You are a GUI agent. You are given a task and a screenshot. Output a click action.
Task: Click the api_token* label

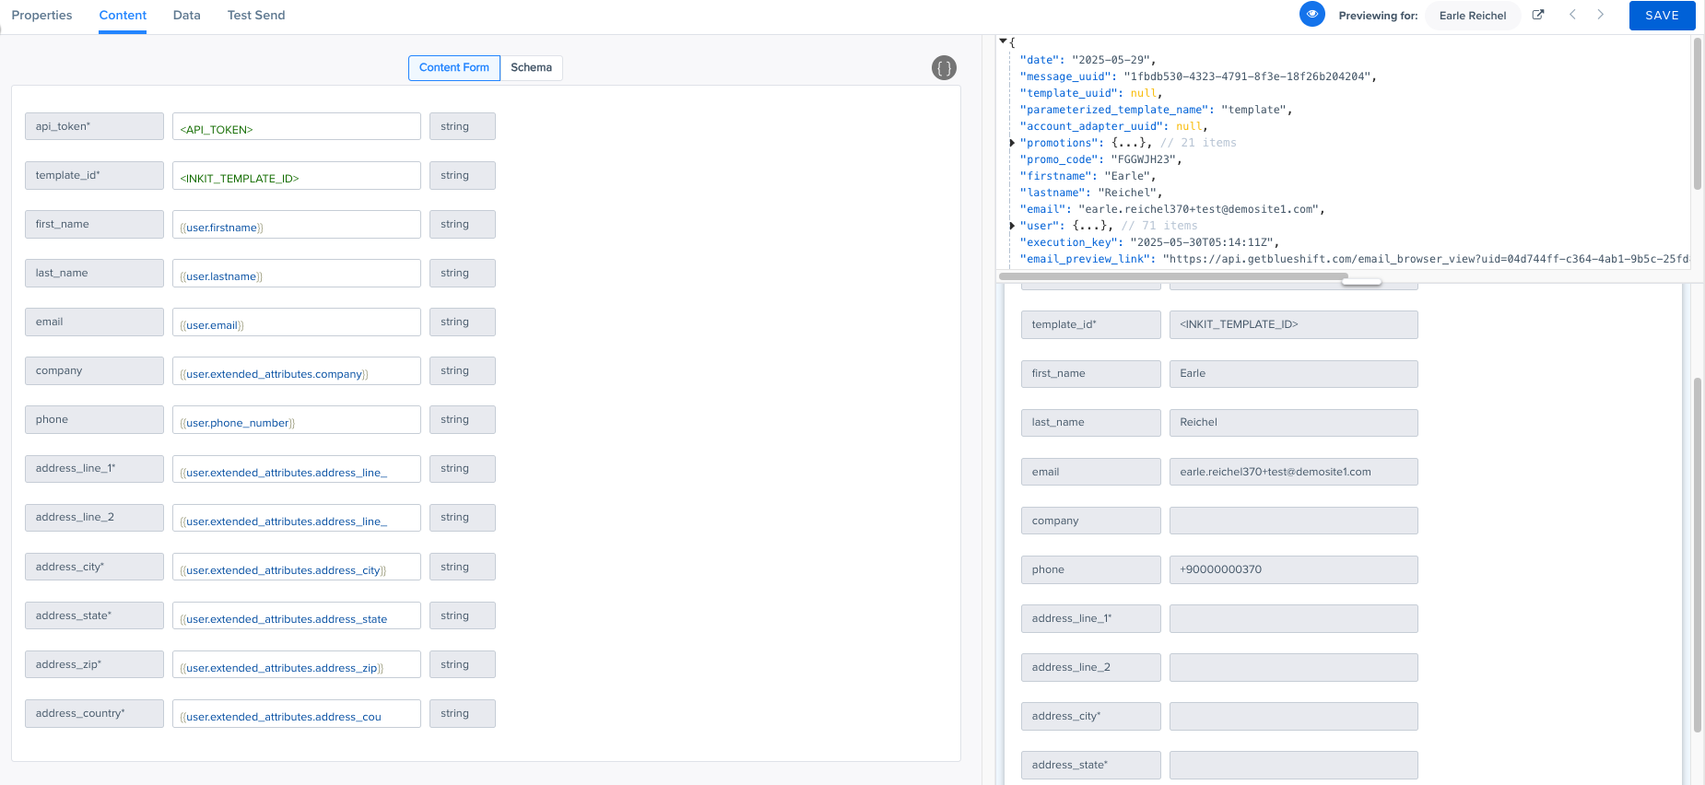pyautogui.click(x=94, y=126)
